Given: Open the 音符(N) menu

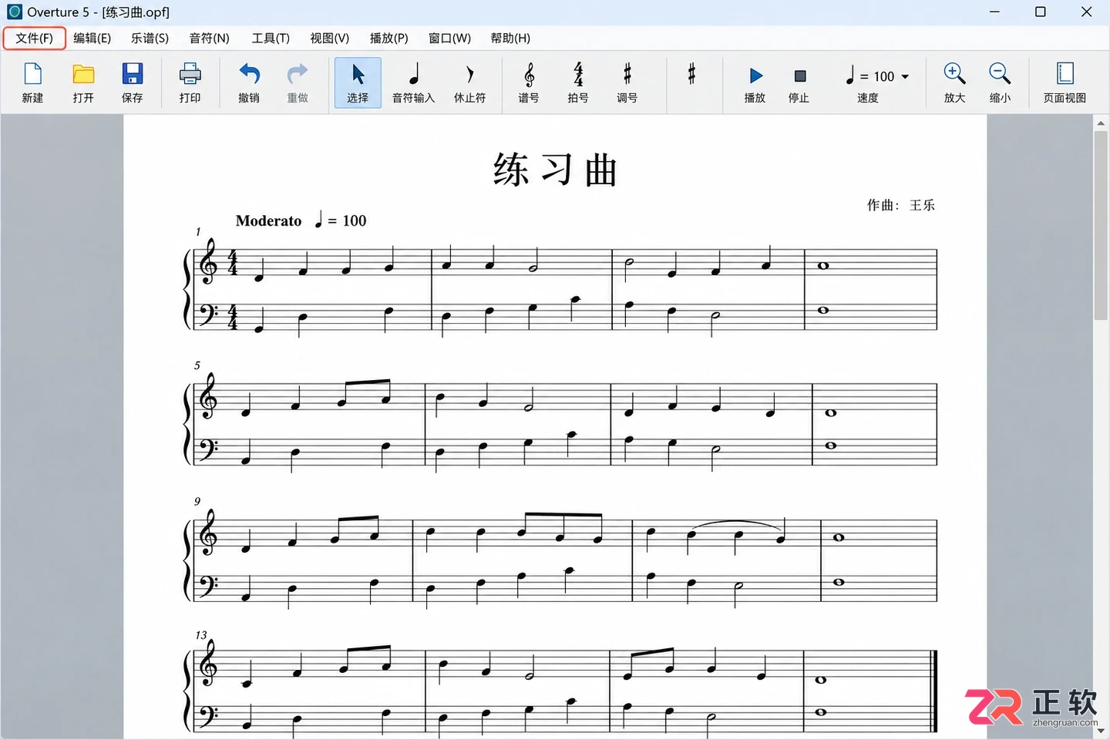Looking at the screenshot, I should (210, 38).
